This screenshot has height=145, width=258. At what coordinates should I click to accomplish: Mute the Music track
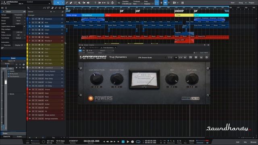coord(33,37)
